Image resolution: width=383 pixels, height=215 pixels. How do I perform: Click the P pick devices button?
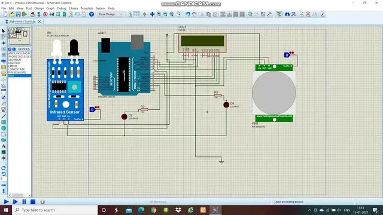coord(10,49)
